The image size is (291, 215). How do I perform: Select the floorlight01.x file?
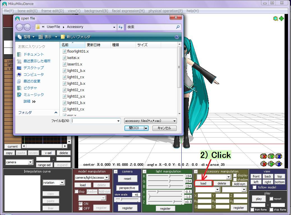pyautogui.click(x=76, y=51)
